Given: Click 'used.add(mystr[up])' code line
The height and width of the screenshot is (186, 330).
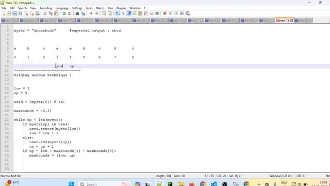Looking at the screenshot, I should [51, 142].
